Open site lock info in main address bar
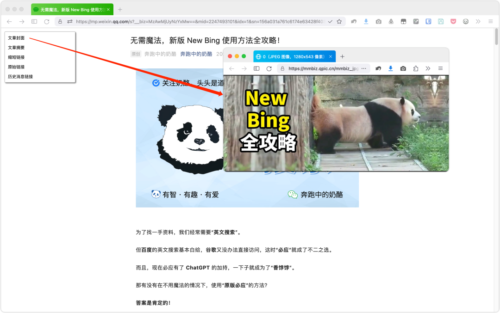Image resolution: width=500 pixels, height=313 pixels. [60, 22]
